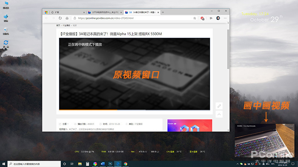The height and width of the screenshot is (167, 298).
Task: Select the 3A笔记本真的来了 tab
Action: 142,12
